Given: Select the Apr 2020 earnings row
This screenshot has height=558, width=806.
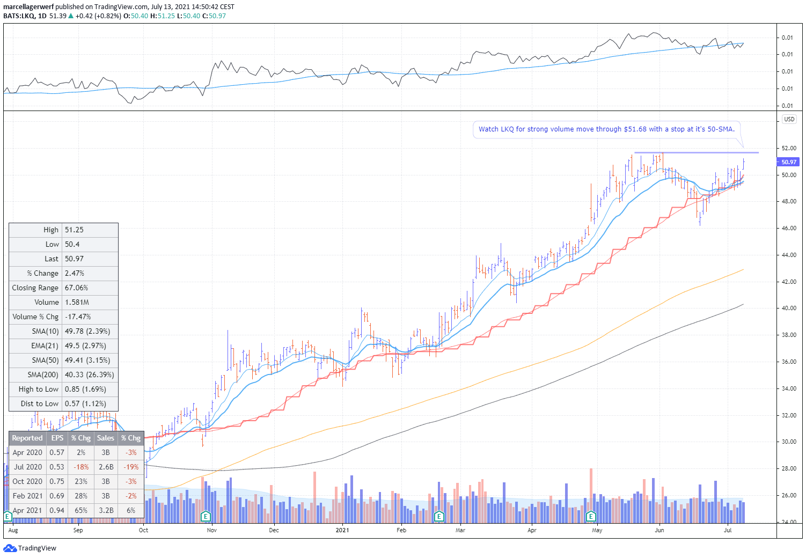Looking at the screenshot, I should [x=76, y=452].
